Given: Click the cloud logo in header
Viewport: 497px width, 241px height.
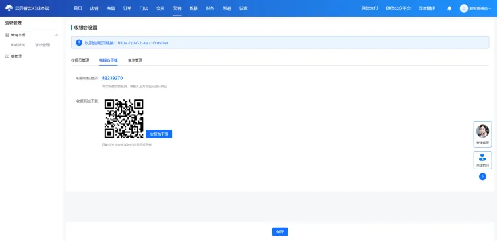Looking at the screenshot, I should point(9,8).
